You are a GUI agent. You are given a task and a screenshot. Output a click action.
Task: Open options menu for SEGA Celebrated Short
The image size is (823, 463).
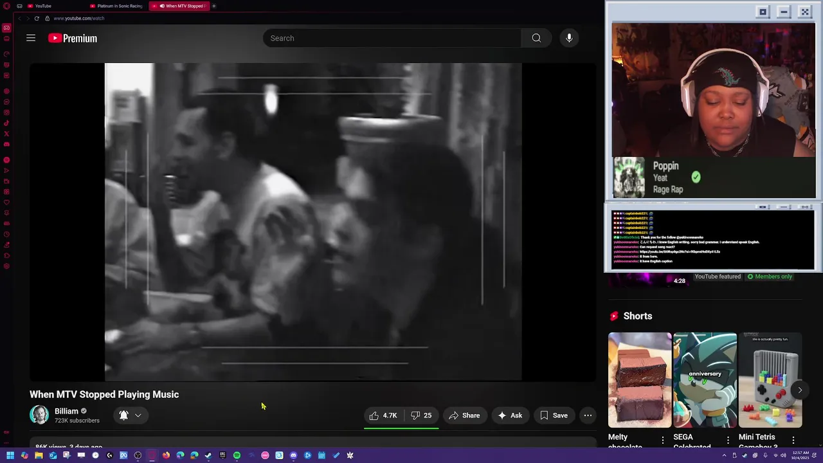(x=728, y=440)
